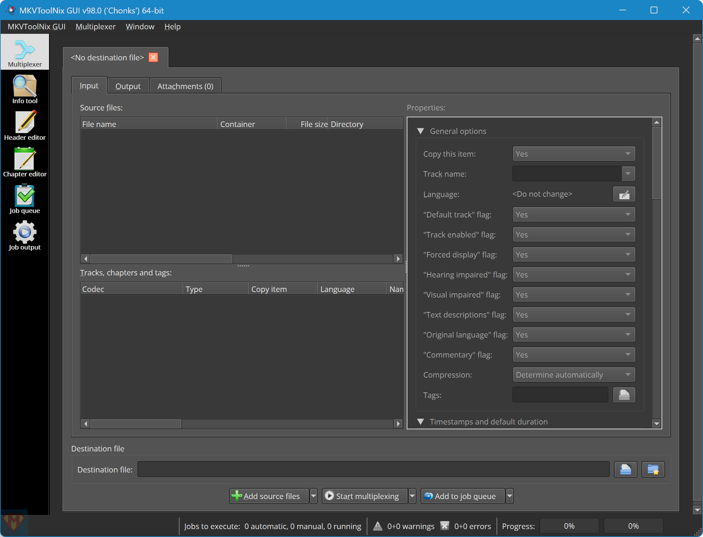
Task: Open the Compression dropdown
Action: coord(573,374)
